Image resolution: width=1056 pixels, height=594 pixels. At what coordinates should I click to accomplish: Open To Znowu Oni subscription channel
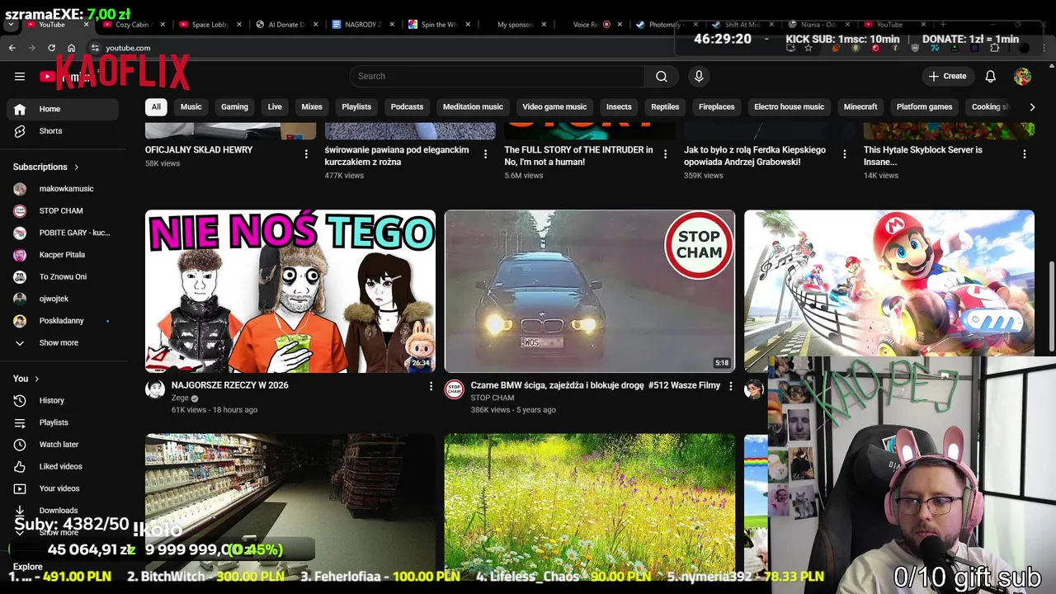point(63,276)
